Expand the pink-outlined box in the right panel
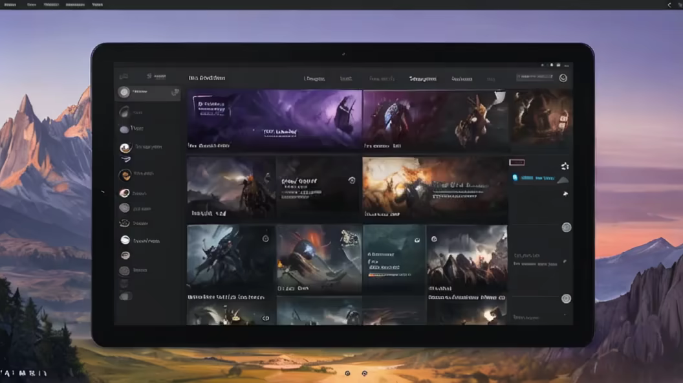The width and height of the screenshot is (683, 383). point(517,162)
